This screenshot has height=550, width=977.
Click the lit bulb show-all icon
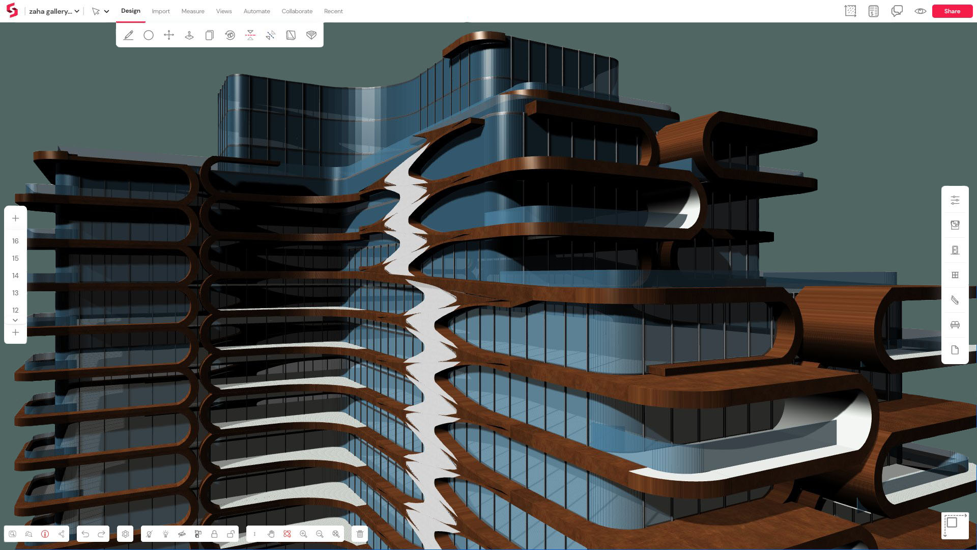[165, 534]
